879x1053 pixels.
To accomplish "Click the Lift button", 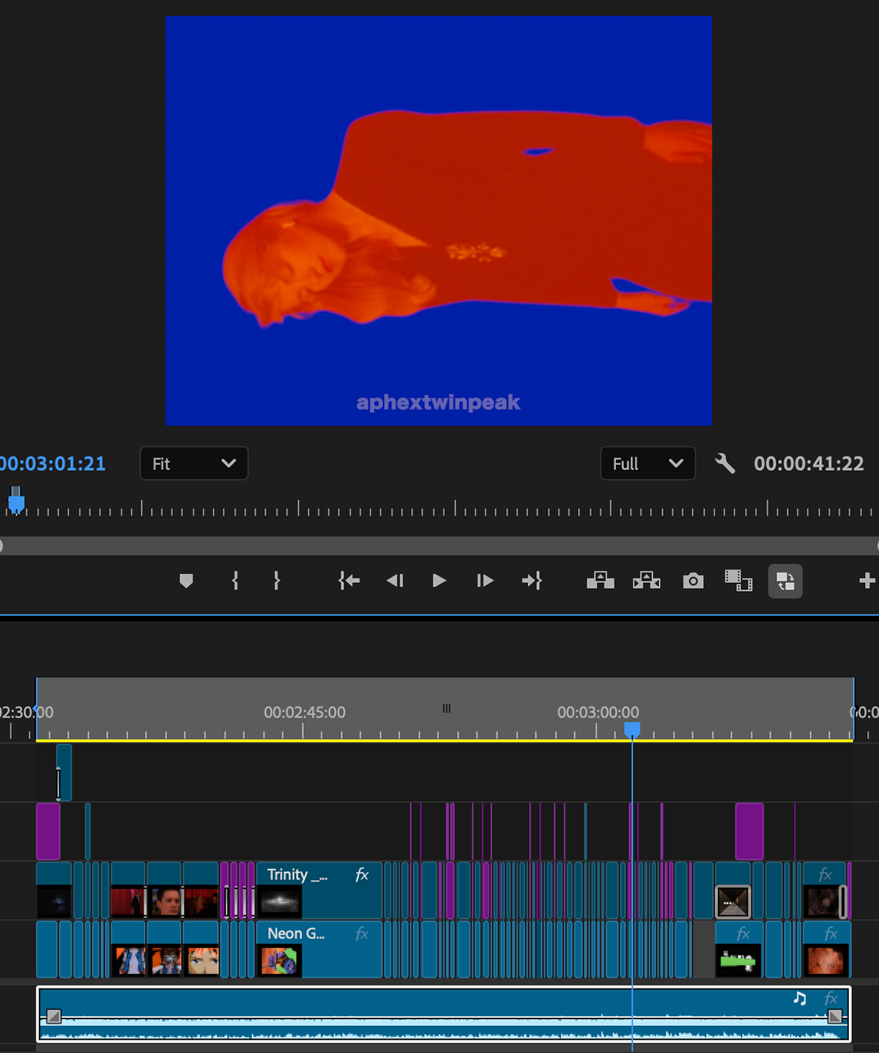I will pyautogui.click(x=600, y=581).
